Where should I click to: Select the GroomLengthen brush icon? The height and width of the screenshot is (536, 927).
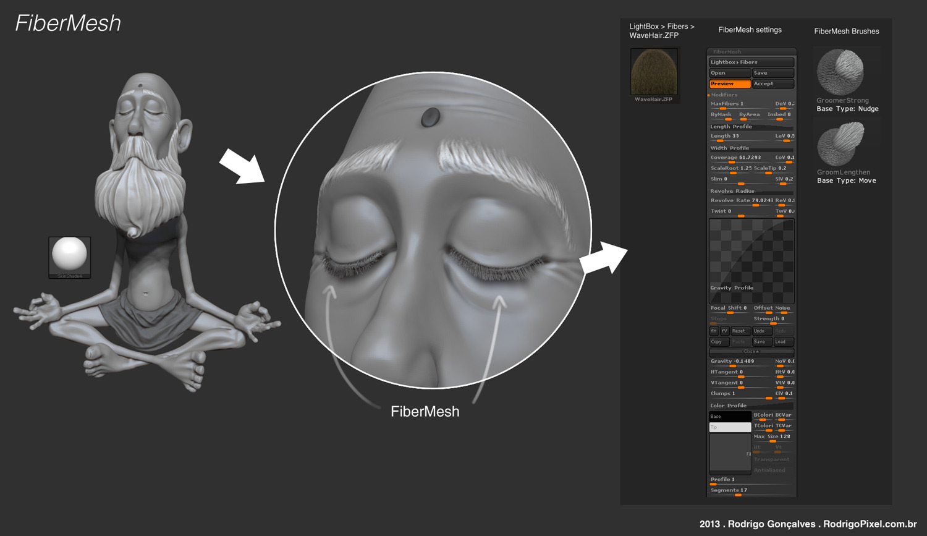[840, 144]
